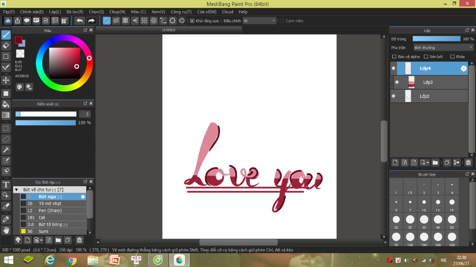Screen dimensions: 476x267
Task: Open the Công cụ(T) menu
Action: coord(181,12)
